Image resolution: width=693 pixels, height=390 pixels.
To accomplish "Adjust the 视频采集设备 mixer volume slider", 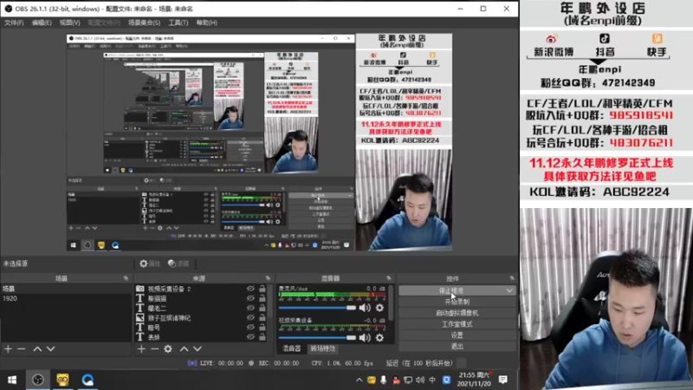I will [x=317, y=338].
